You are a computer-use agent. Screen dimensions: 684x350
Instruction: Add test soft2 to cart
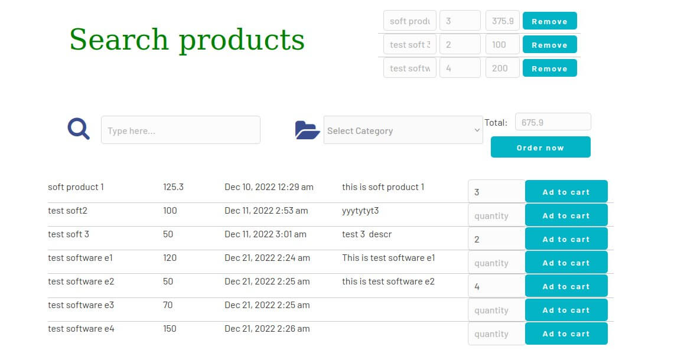point(566,215)
